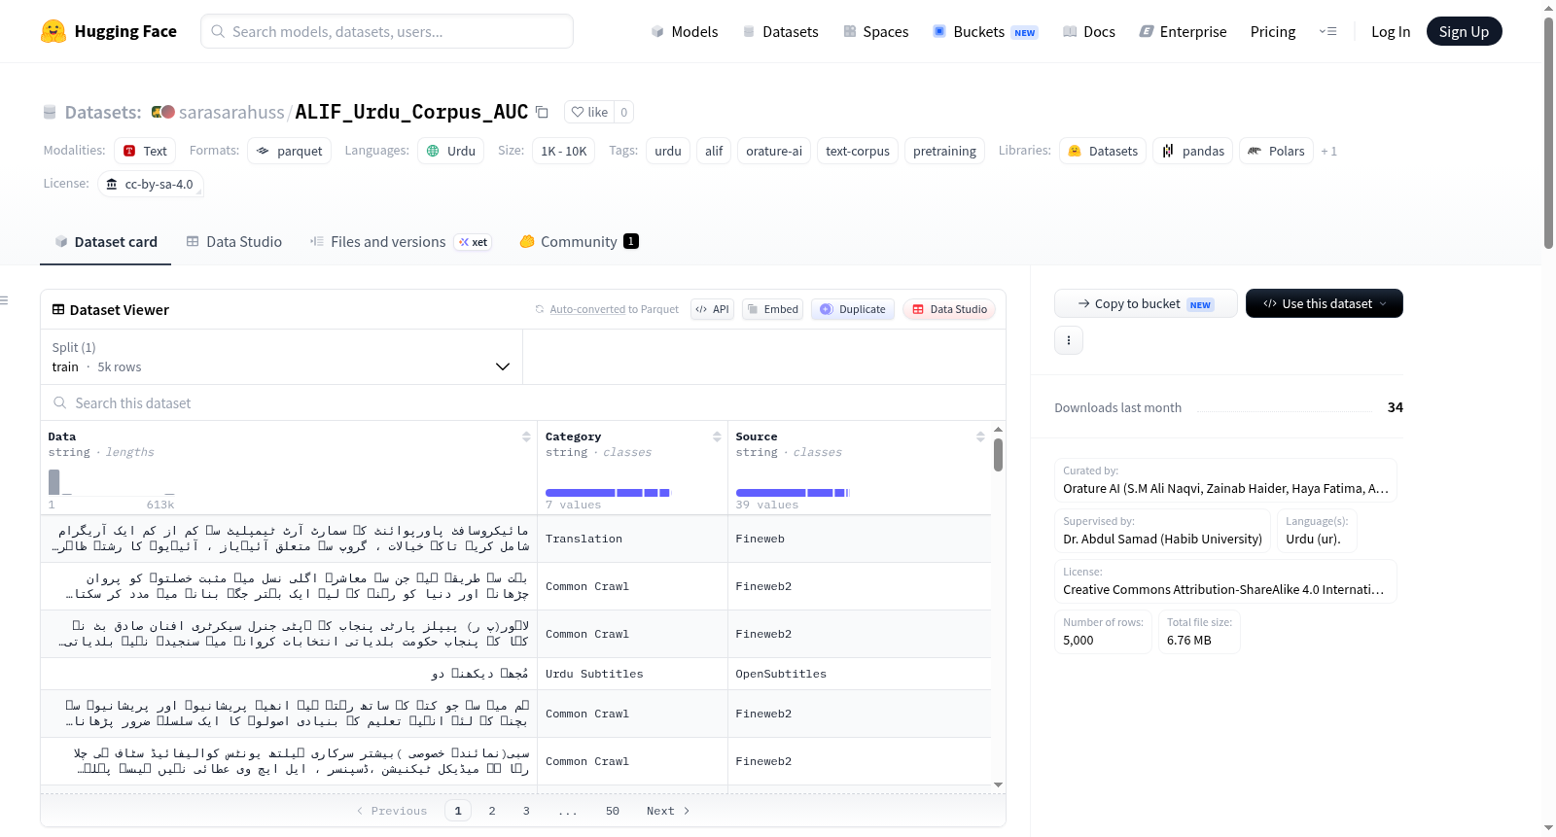Jump to page 50 of the dataset

613,811
